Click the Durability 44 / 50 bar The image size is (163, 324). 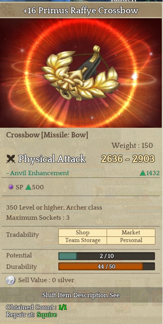(107, 266)
